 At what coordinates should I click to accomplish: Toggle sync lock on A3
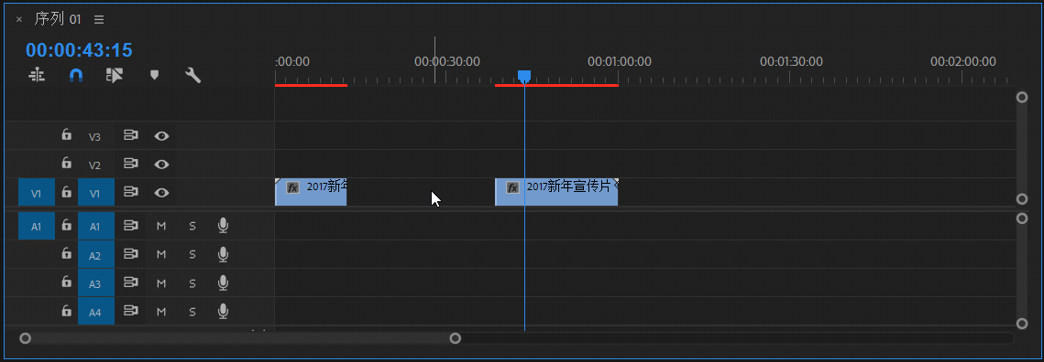[130, 282]
